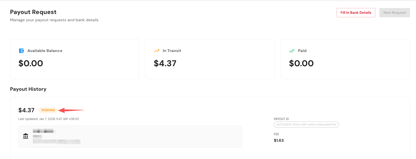Click the Last Updated timestamp text
The width and height of the screenshot is (416, 159).
click(x=48, y=119)
